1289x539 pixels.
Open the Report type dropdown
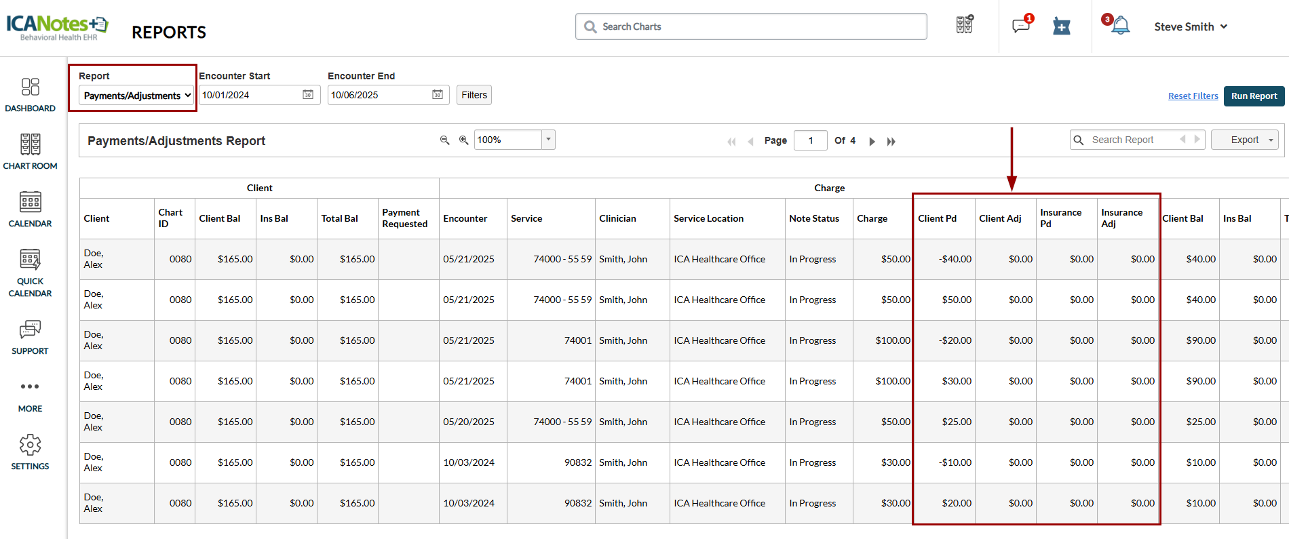[137, 96]
